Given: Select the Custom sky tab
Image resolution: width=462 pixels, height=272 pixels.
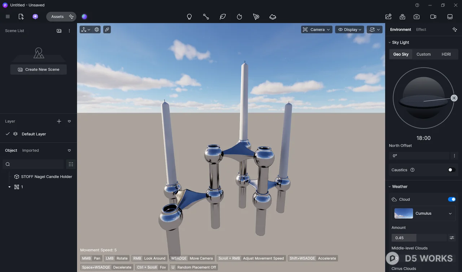Looking at the screenshot, I should point(423,54).
